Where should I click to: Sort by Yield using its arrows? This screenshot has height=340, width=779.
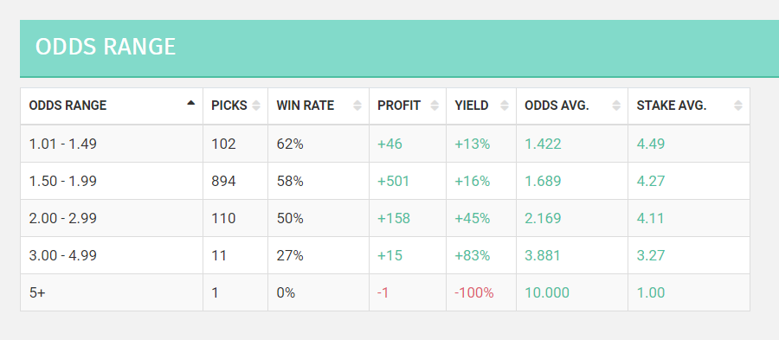tap(505, 106)
